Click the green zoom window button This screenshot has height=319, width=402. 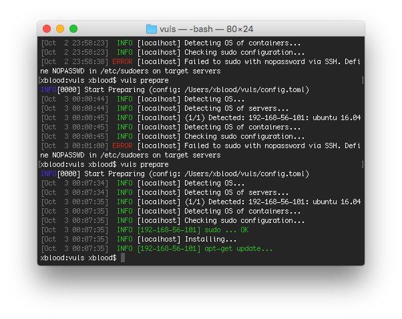[73, 29]
